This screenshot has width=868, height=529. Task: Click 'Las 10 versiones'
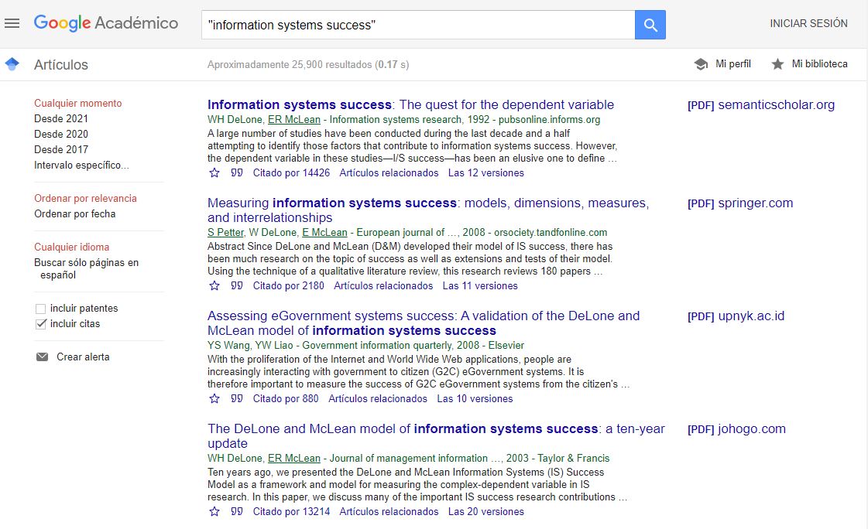[475, 398]
